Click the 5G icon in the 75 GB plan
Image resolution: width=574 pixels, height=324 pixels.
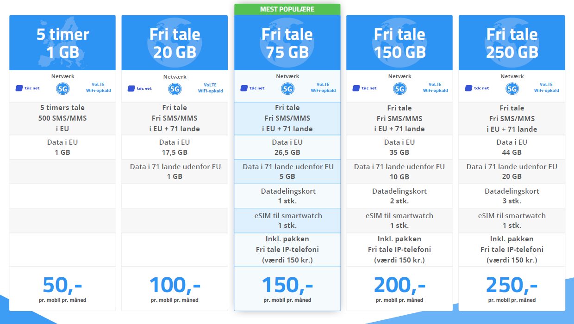pos(287,89)
